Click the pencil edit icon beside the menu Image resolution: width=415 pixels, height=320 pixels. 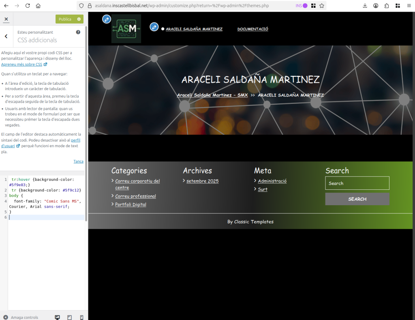pos(154,27)
